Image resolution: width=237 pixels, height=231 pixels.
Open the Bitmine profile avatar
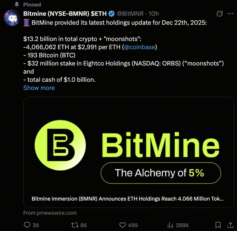click(x=11, y=18)
